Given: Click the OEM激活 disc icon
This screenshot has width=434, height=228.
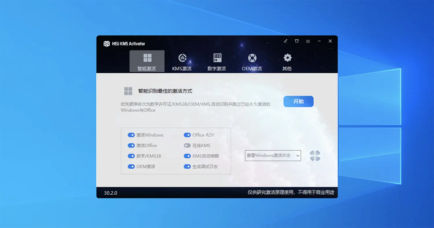Looking at the screenshot, I should pyautogui.click(x=252, y=58).
